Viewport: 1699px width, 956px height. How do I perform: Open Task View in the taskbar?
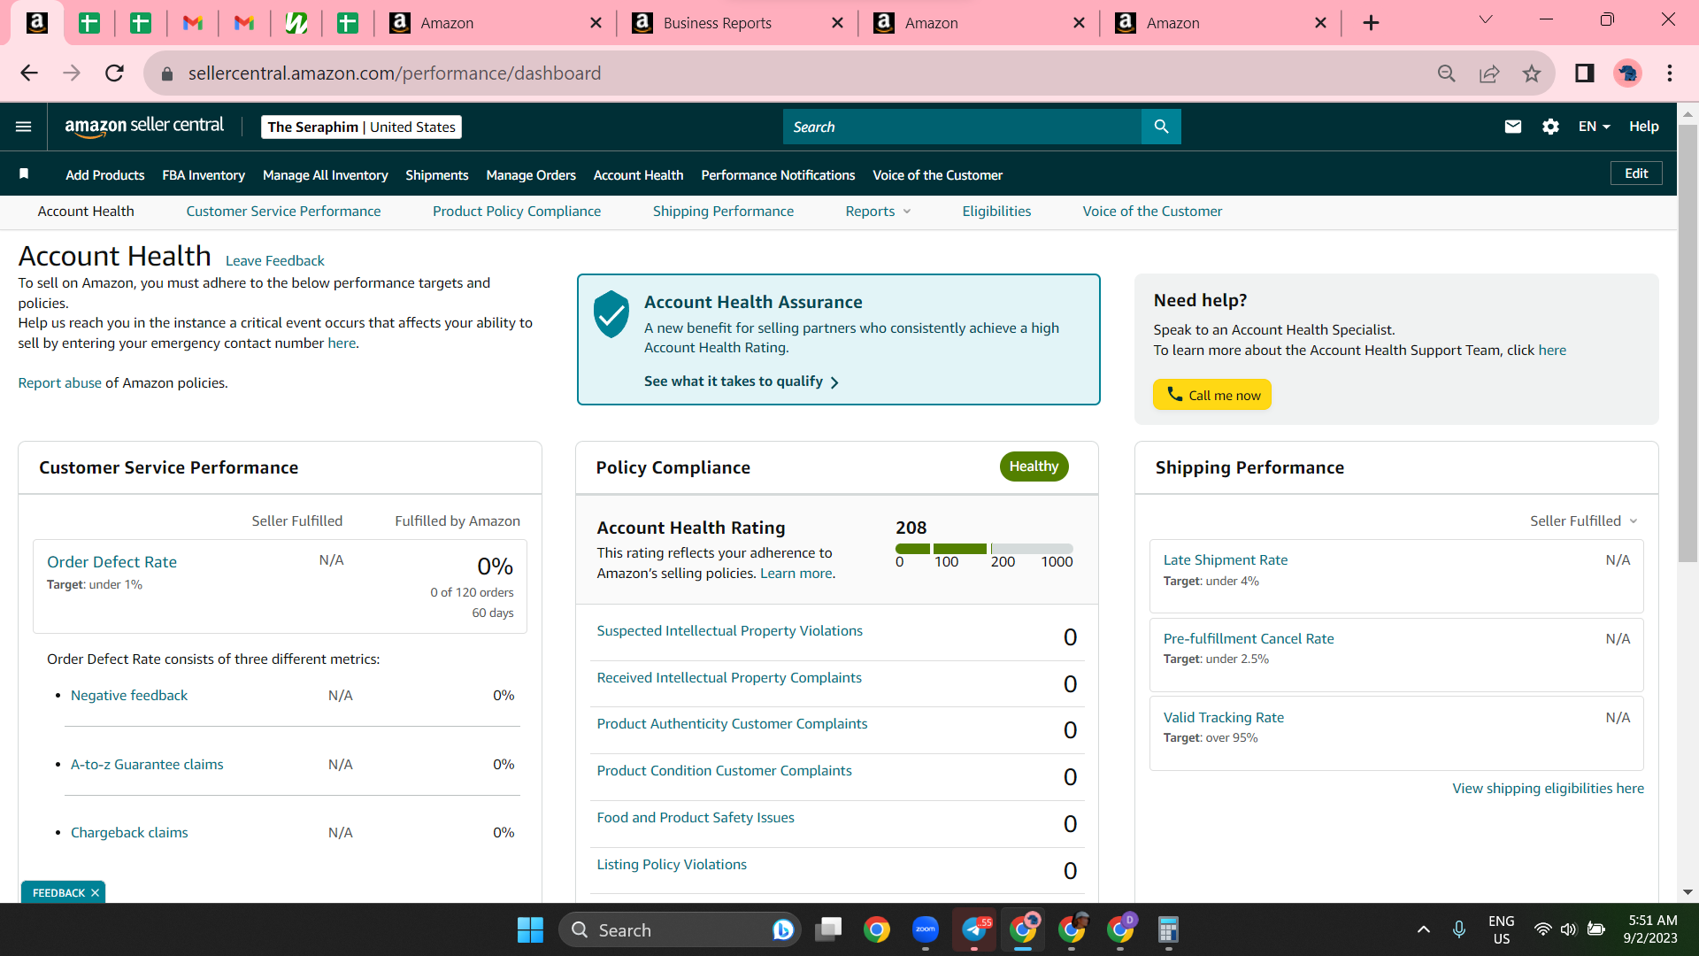(828, 929)
